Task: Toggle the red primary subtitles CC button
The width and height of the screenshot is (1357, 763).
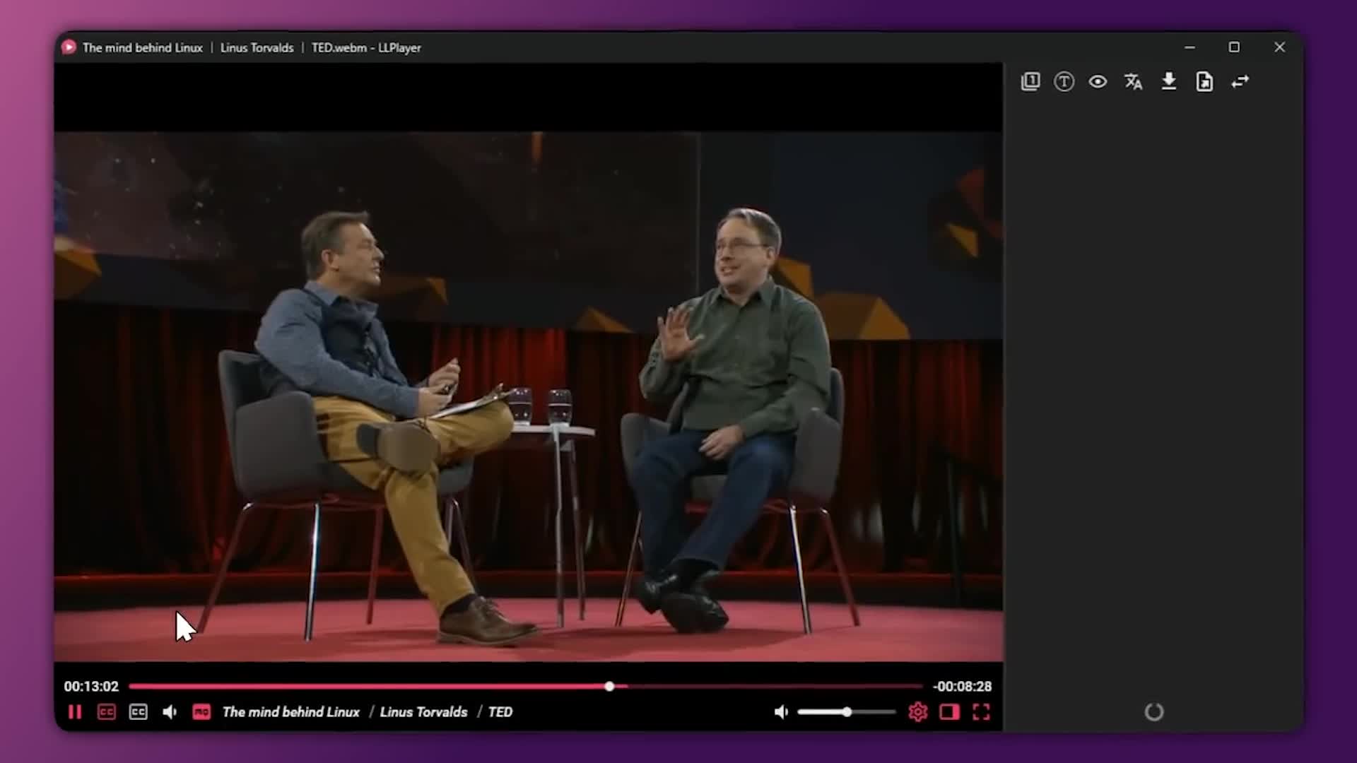Action: coord(106,712)
